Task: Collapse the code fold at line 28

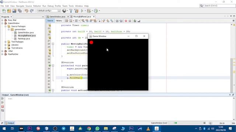Action: tap(53, 44)
